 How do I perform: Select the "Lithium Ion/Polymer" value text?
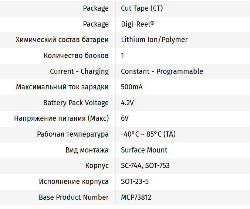[x=154, y=40]
